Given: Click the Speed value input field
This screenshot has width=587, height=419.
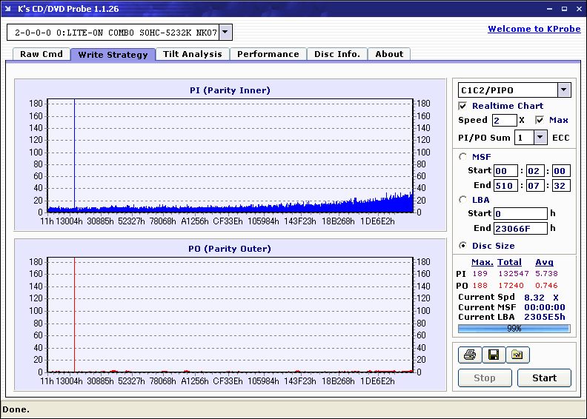Looking at the screenshot, I should click(x=504, y=120).
